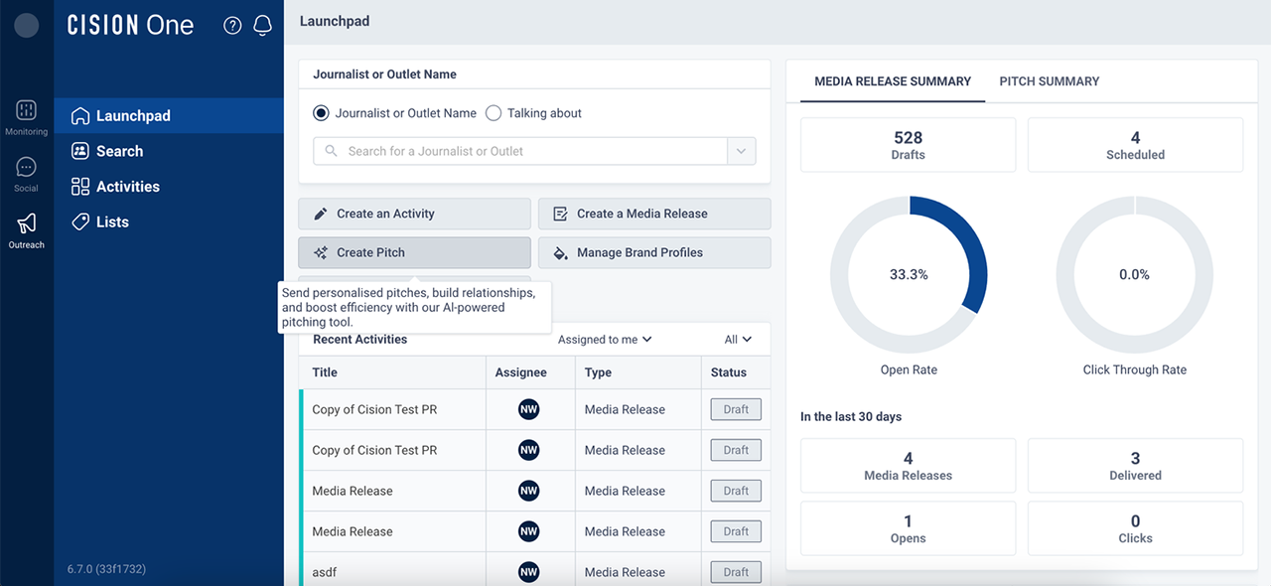This screenshot has height=586, width=1271.
Task: Click the NW assignee badge for asdf
Action: pyautogui.click(x=529, y=572)
